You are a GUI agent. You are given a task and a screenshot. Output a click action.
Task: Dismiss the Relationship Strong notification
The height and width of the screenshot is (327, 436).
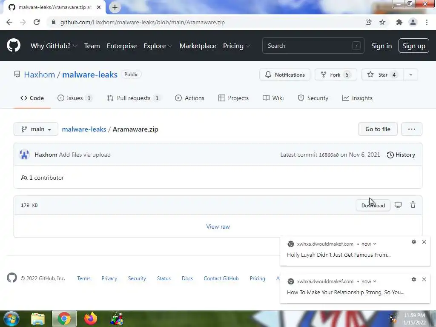[x=424, y=279]
